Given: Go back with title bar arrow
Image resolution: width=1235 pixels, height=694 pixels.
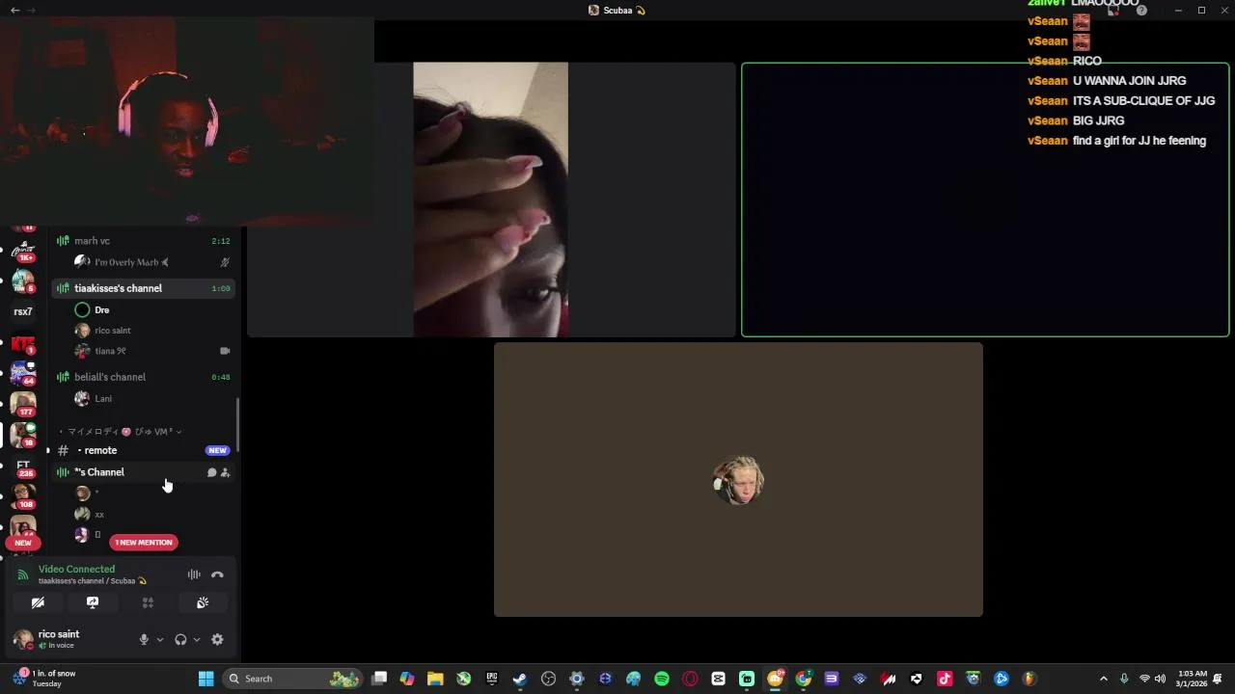Looking at the screenshot, I should (14, 10).
